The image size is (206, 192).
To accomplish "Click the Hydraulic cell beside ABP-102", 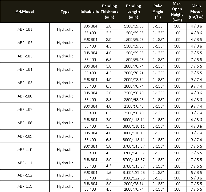I will click(x=65, y=43).
